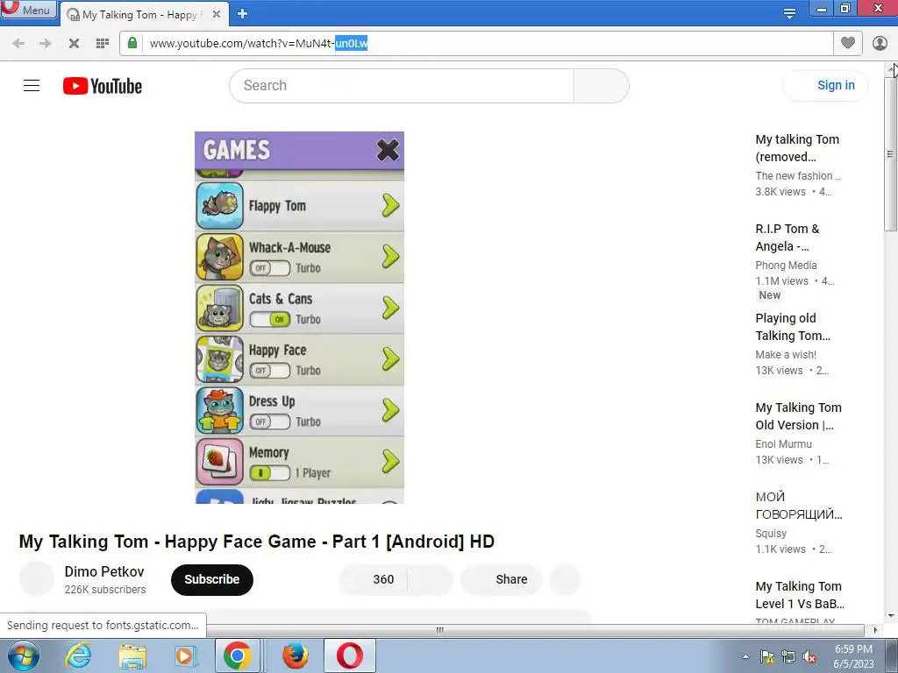Open Windows Explorer folder in taskbar
This screenshot has height=673, width=898.
(x=132, y=655)
